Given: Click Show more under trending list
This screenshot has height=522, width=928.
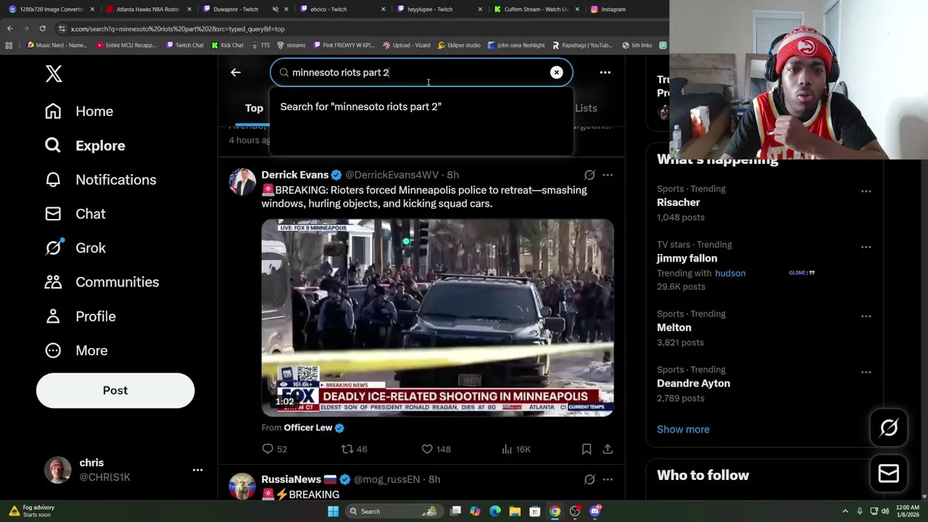Looking at the screenshot, I should (683, 429).
